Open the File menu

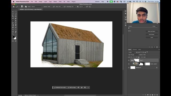point(32,2)
